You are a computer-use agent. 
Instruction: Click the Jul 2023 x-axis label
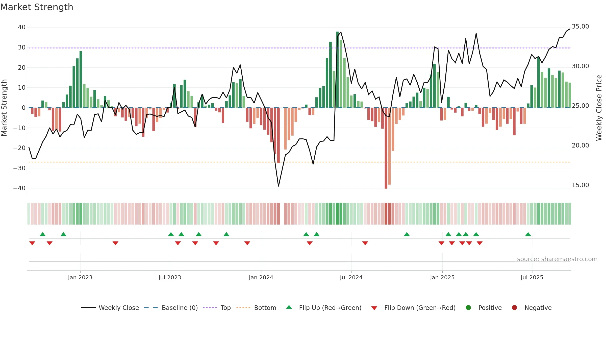click(170, 277)
